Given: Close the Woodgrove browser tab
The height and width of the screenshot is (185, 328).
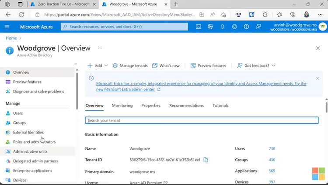Looking at the screenshot, I should tap(166, 4).
